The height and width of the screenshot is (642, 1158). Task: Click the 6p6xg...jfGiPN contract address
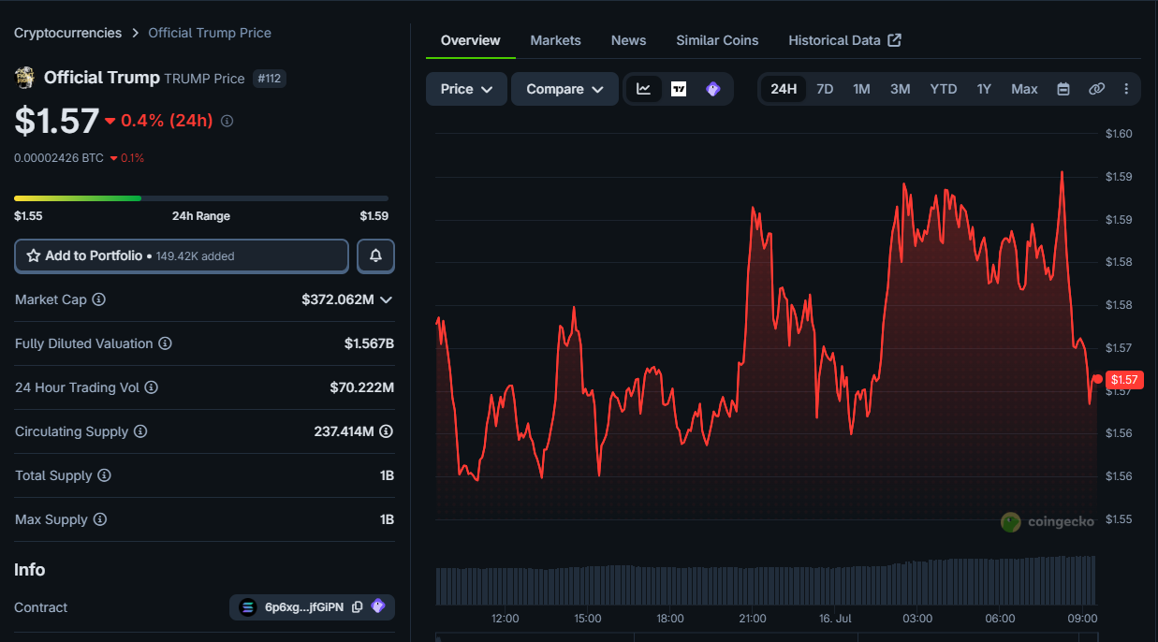(x=303, y=607)
